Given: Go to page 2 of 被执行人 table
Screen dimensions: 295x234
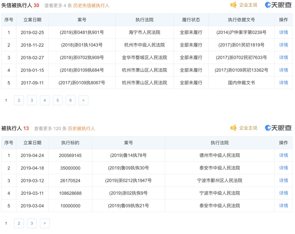Looking at the screenshot, I should point(19,223).
